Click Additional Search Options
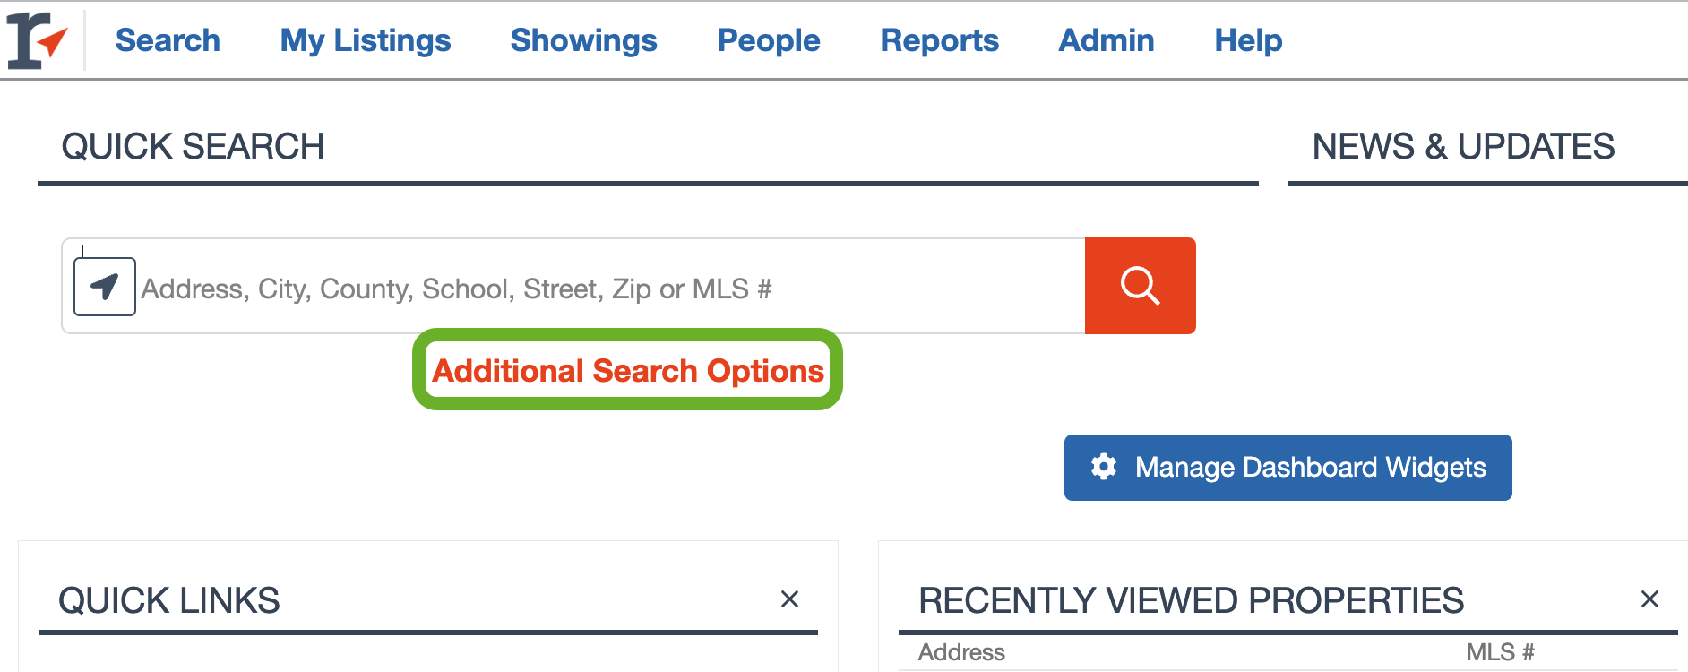This screenshot has width=1688, height=672. [x=627, y=369]
